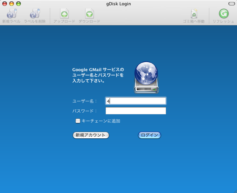Click the toolbar hide pill button in title bar
This screenshot has height=193, width=237.
pyautogui.click(x=231, y=4)
